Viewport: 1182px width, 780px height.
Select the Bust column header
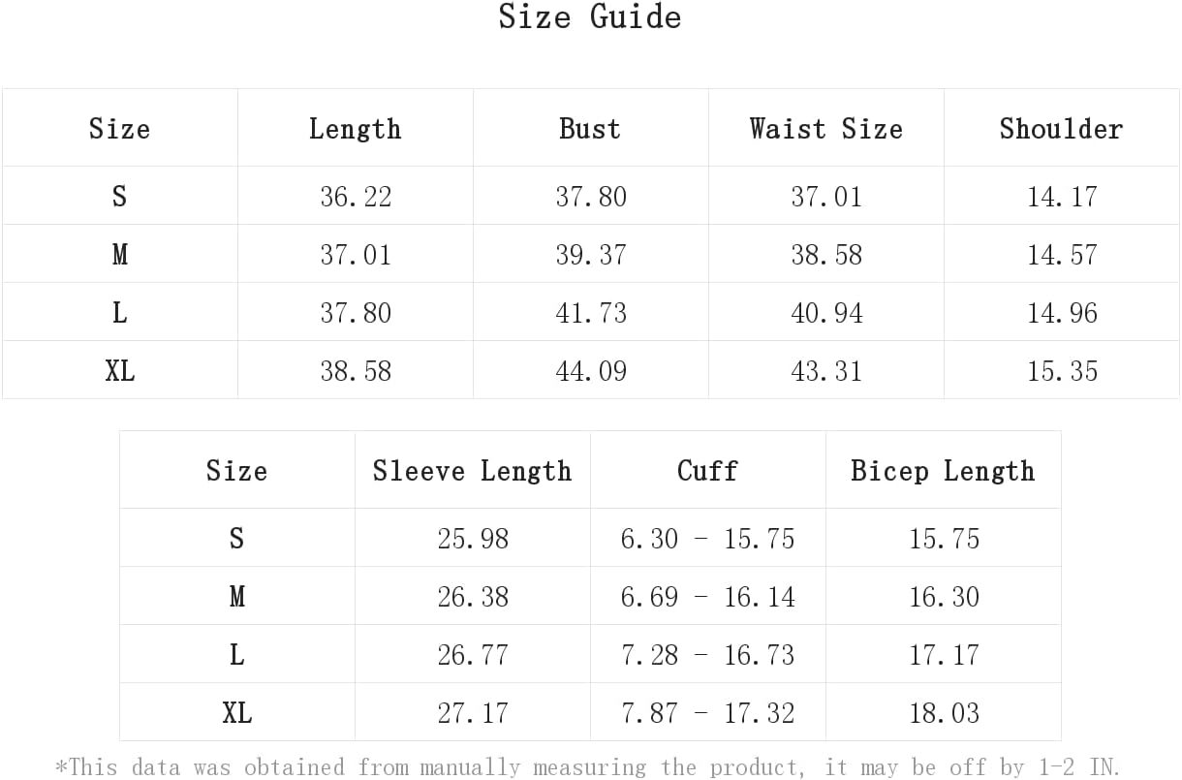590,128
